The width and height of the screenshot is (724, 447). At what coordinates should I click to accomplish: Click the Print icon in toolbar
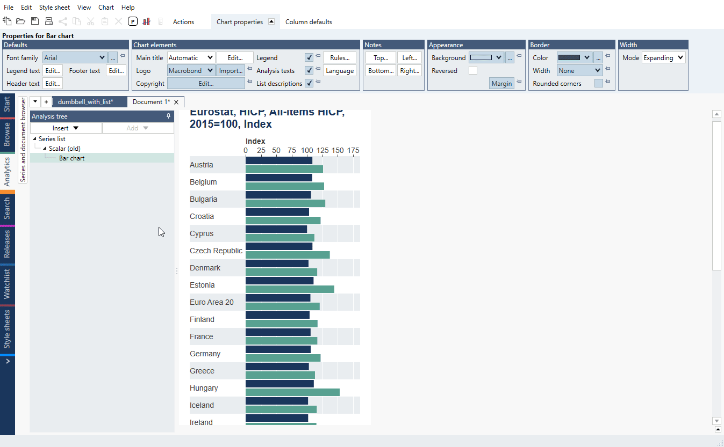point(49,21)
